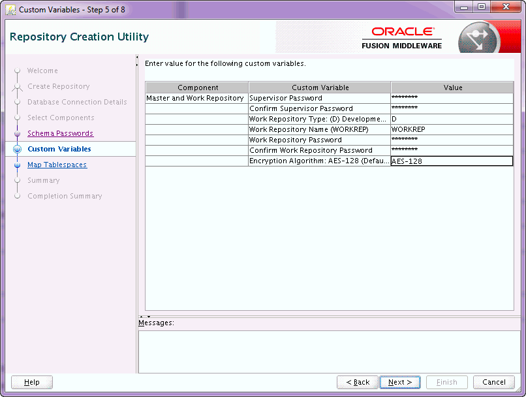This screenshot has height=397, width=526.
Task: Click the Value column header
Action: pyautogui.click(x=452, y=87)
